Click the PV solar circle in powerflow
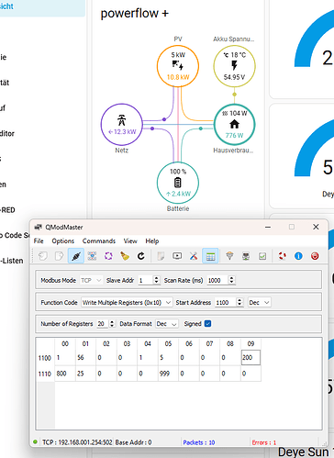 point(178,66)
